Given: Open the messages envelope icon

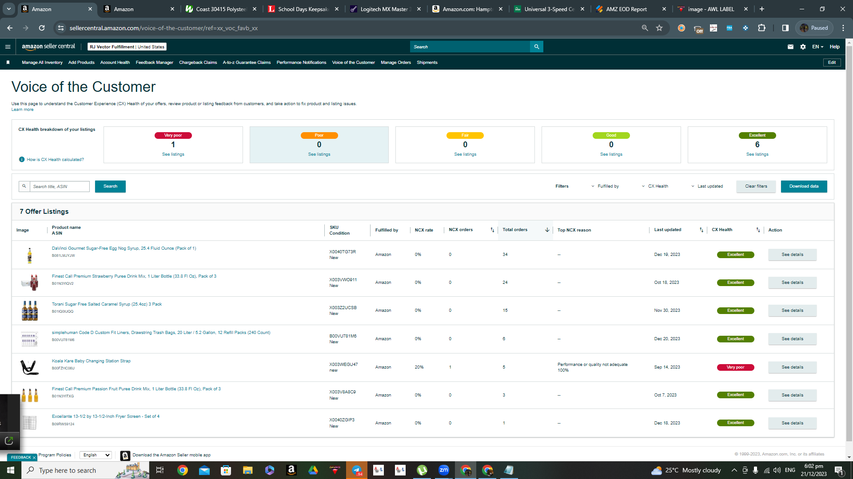Looking at the screenshot, I should coord(790,47).
